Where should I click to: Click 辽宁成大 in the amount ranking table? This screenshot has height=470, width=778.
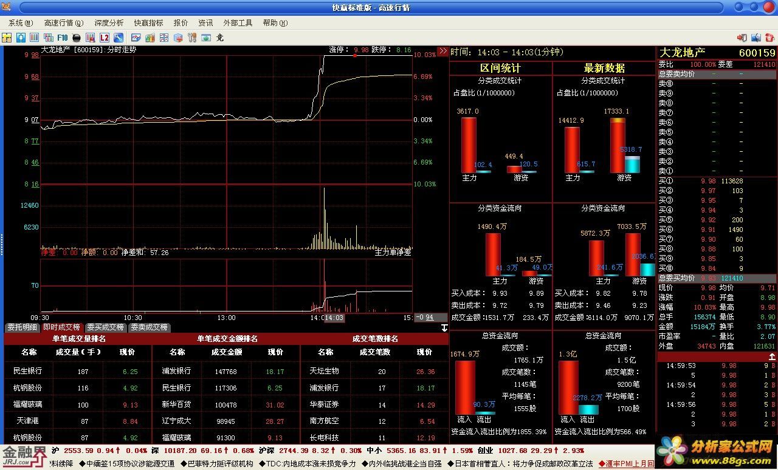(176, 421)
